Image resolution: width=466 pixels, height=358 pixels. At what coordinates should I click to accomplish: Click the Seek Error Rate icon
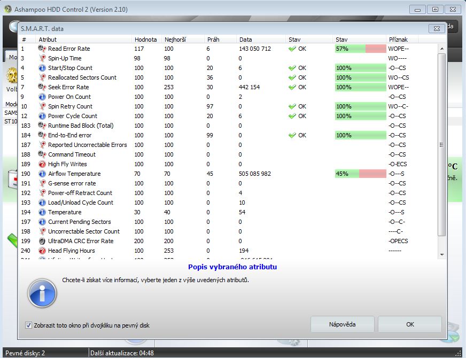[42, 87]
